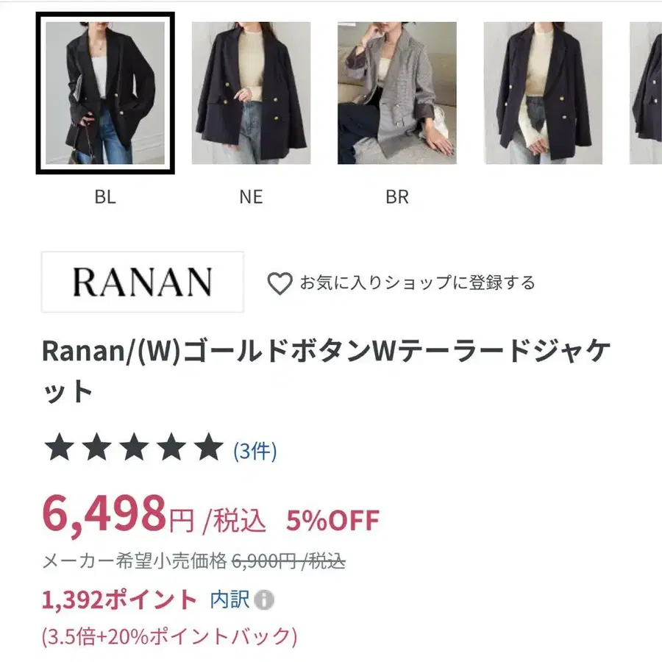Open the fourth jacket thumbnail with white sleeves
The image size is (662, 662).
tap(543, 93)
